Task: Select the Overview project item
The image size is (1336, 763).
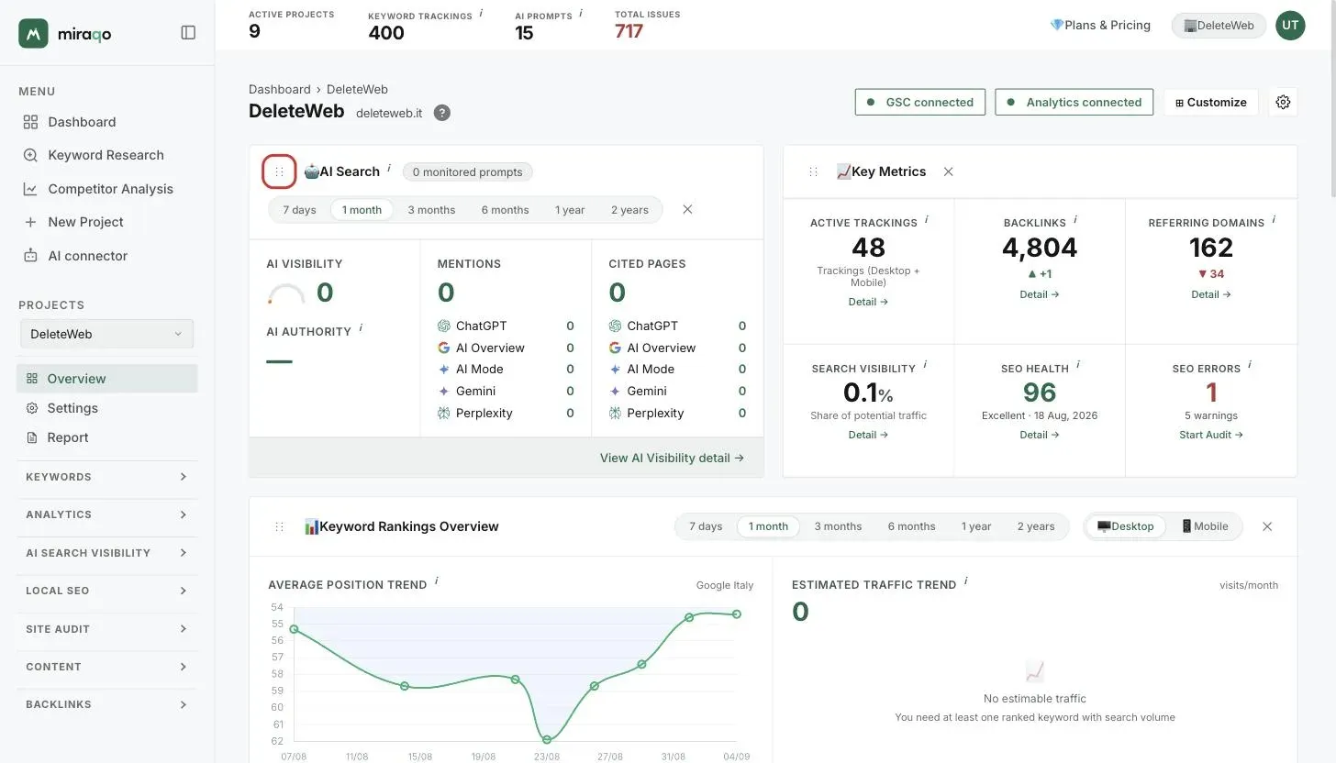Action: click(107, 379)
